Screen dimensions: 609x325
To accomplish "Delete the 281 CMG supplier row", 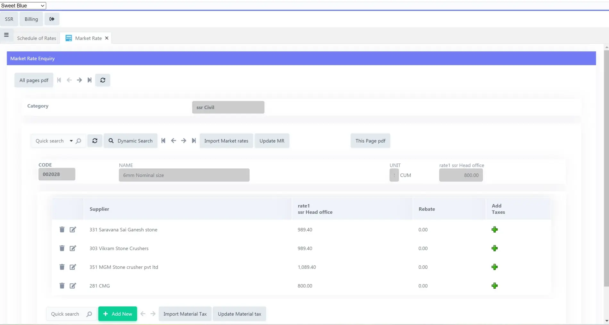I will 62,286.
